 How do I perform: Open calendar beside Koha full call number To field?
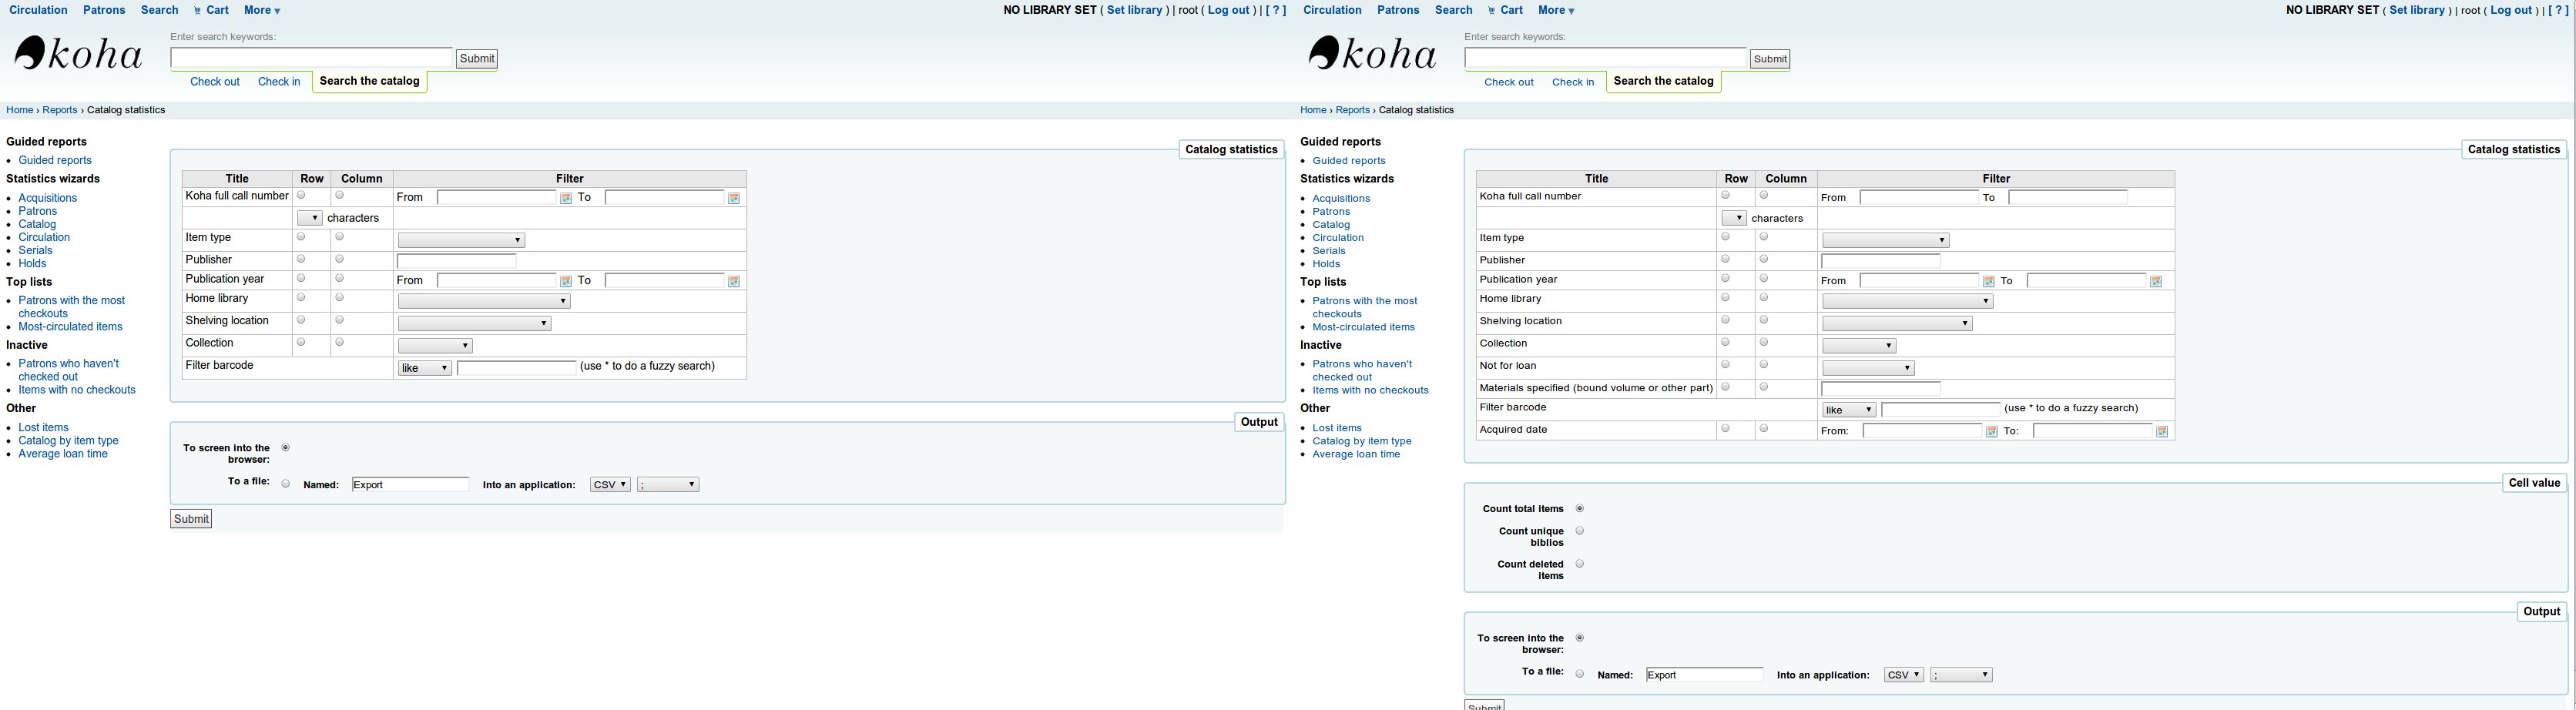(734, 198)
